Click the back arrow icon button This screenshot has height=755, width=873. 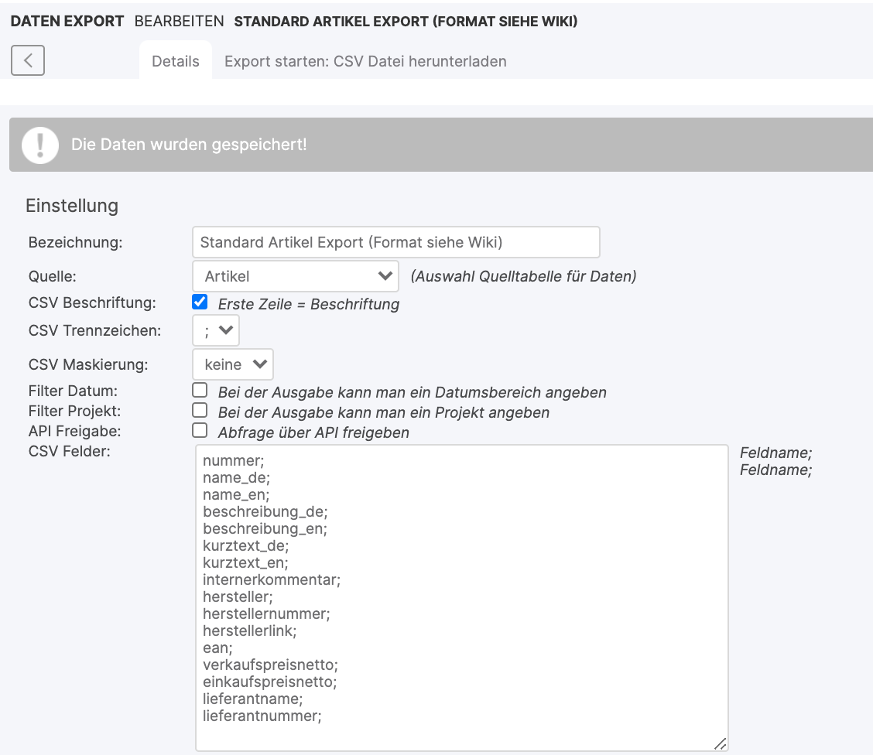click(28, 60)
